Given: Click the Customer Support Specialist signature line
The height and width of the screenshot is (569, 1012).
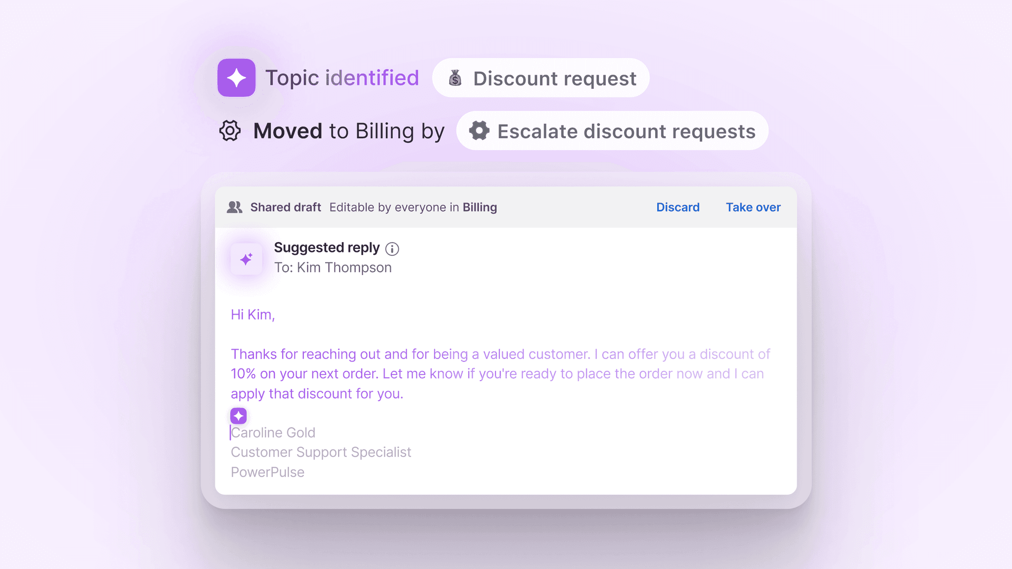Looking at the screenshot, I should coord(321,452).
